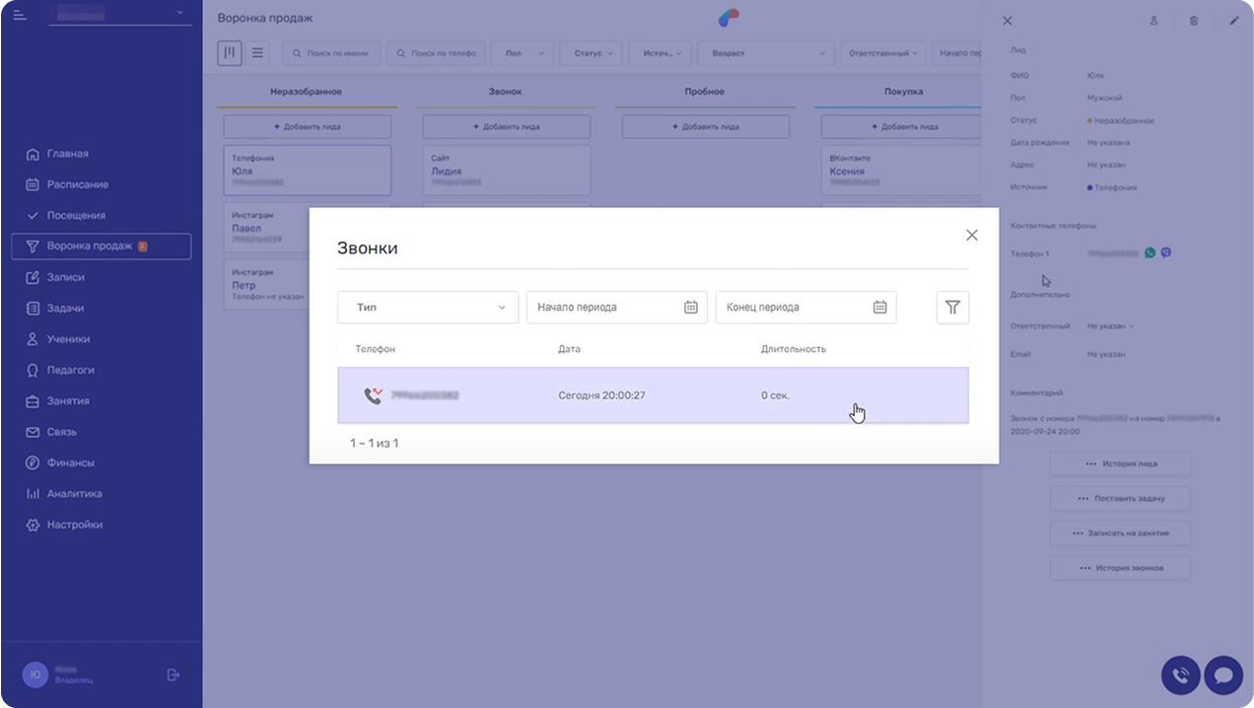Click the Viber icon next to Телефон 1

(1166, 253)
